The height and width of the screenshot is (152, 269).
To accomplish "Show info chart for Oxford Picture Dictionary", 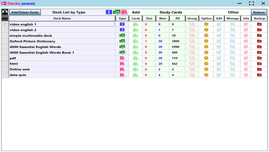I will pyautogui.click(x=246, y=41).
